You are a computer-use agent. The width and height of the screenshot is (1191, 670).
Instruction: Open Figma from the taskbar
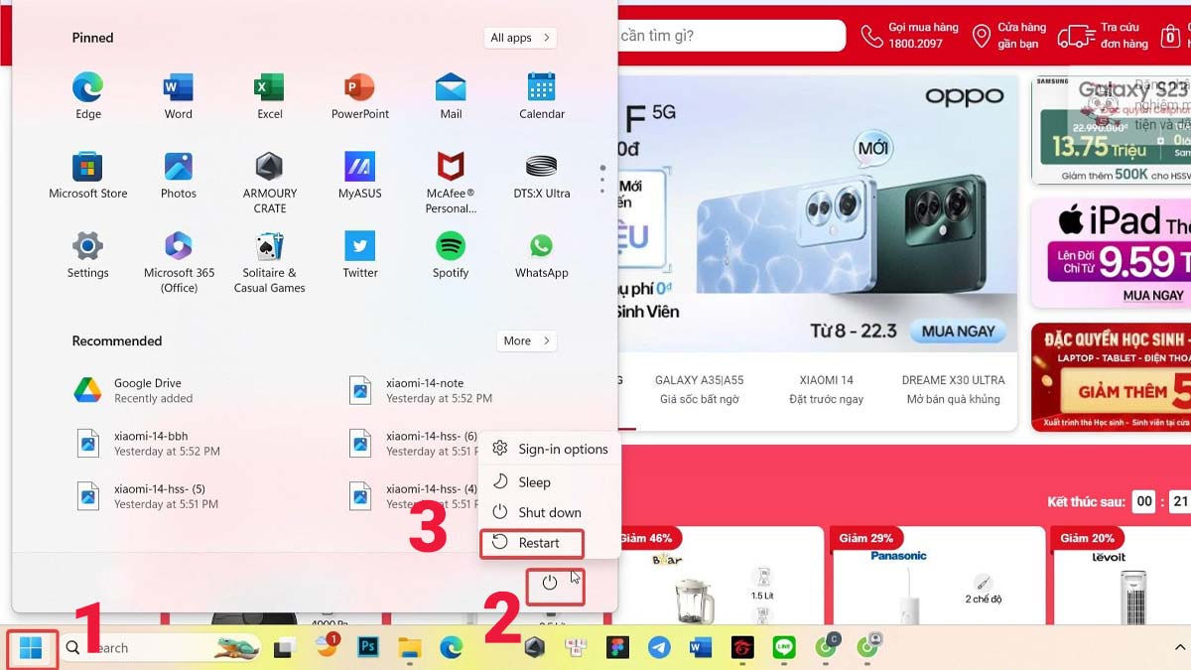pos(618,648)
